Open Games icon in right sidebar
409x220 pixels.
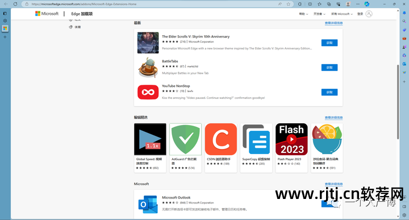[x=404, y=47]
